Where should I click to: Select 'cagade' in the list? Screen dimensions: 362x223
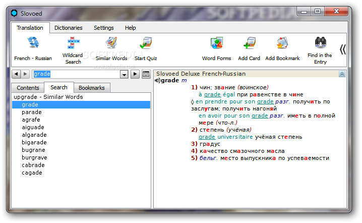point(32,173)
